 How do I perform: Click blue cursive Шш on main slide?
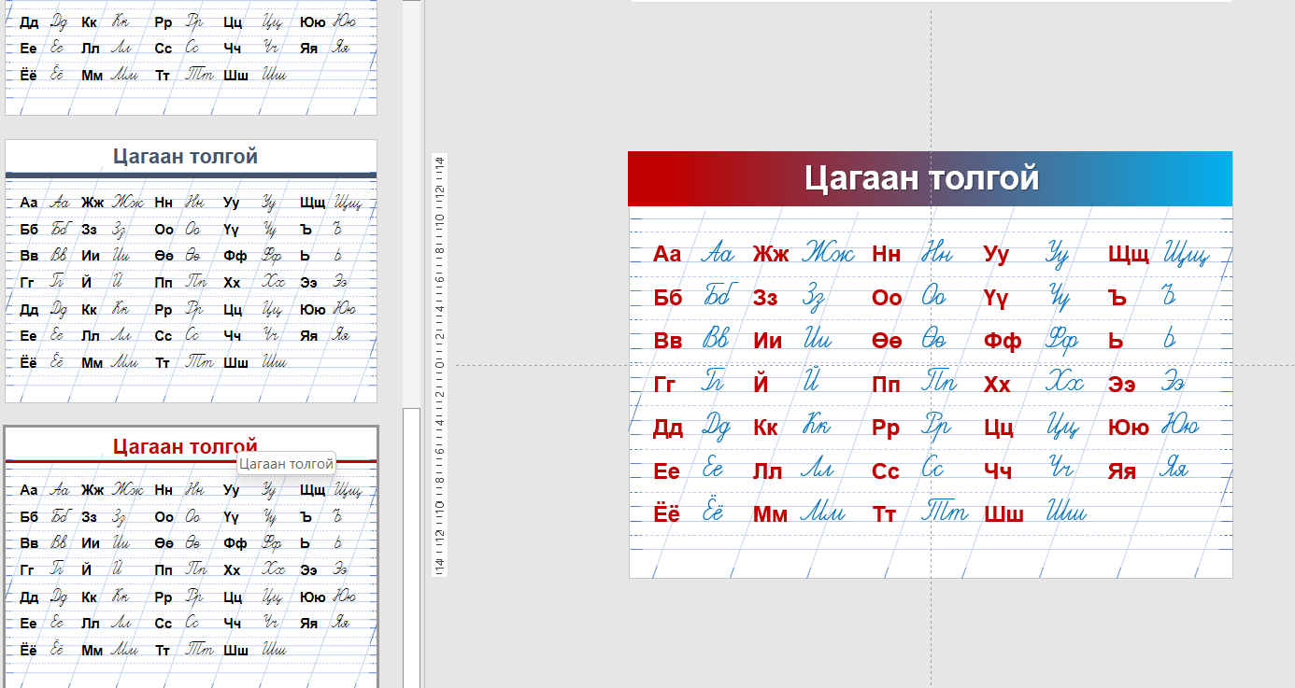(1066, 512)
